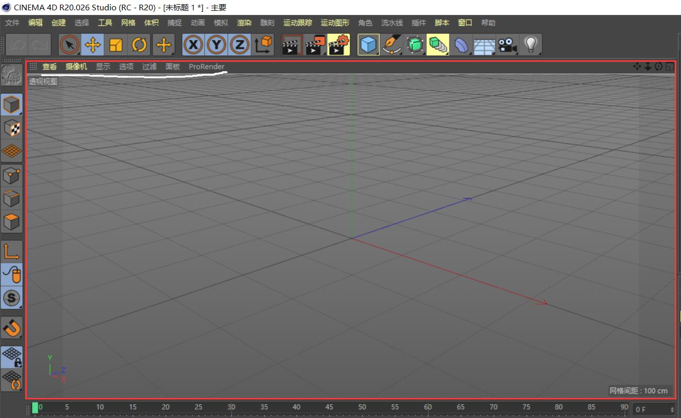Select Polygons mode

click(12, 222)
